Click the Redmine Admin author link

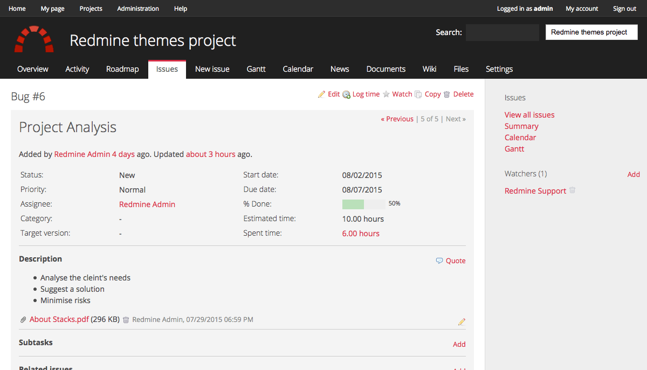click(x=82, y=154)
